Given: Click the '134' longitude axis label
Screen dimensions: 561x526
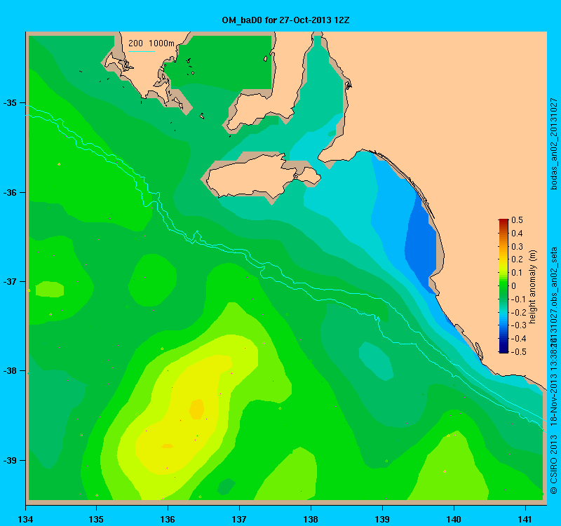Looking at the screenshot, I should 25,519.
